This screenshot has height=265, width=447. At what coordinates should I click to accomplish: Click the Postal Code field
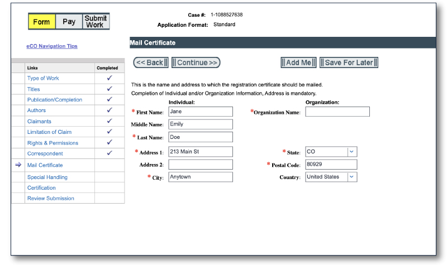tap(331, 165)
